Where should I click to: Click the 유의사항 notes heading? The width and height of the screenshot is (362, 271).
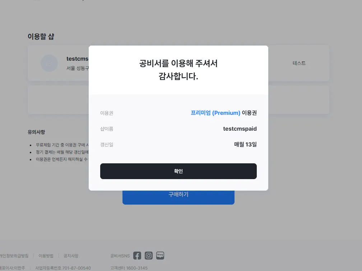36,132
